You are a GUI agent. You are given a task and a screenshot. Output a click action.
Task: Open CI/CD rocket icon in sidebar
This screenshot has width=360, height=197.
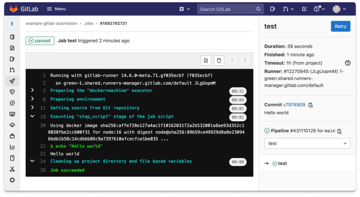(x=12, y=81)
